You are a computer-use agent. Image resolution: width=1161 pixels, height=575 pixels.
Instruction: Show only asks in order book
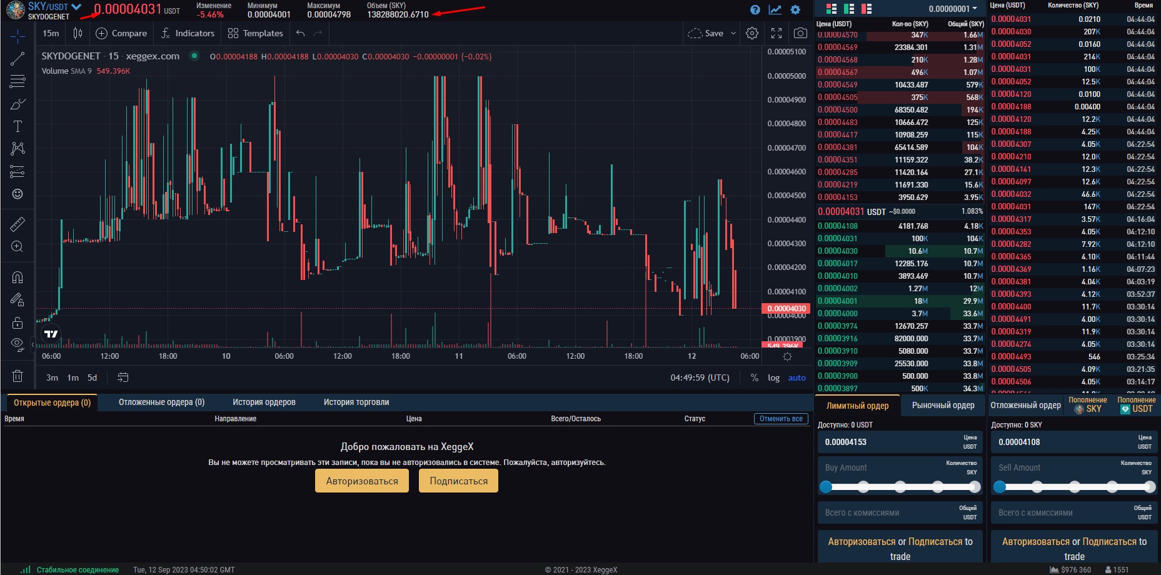coord(867,9)
